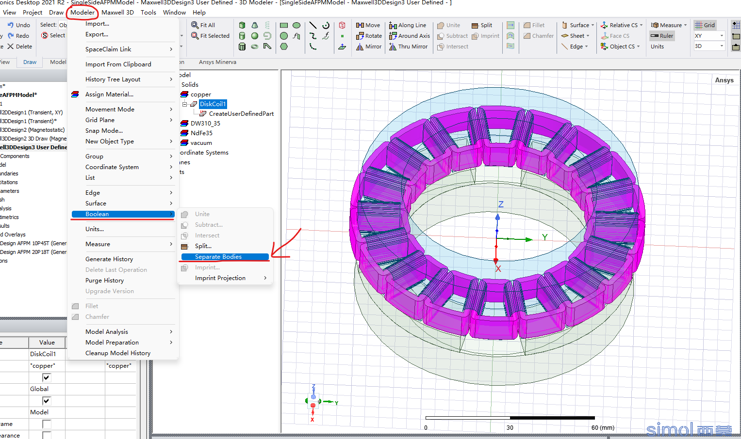Open Imprint Projection submenu
This screenshot has width=741, height=439.
tap(225, 278)
